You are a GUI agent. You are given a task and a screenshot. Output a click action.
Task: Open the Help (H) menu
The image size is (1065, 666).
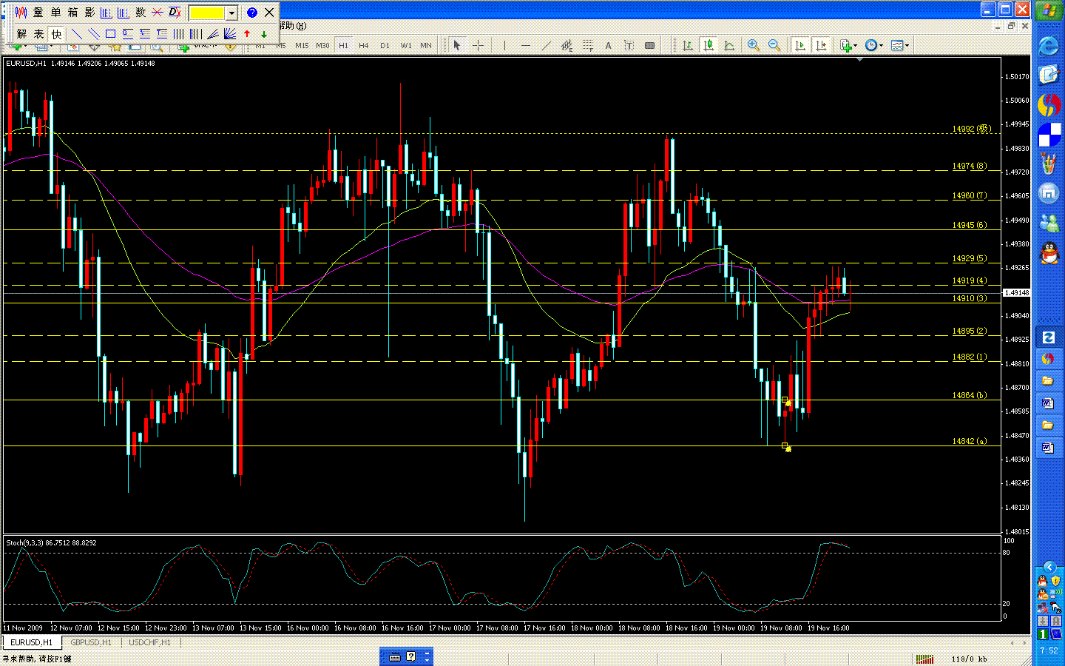click(x=293, y=26)
